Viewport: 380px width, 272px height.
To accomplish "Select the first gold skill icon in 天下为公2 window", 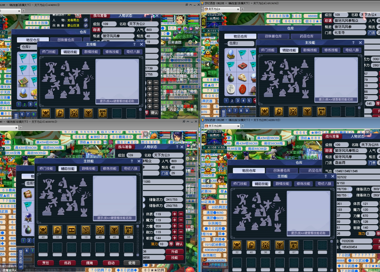I will [x=46, y=113].
